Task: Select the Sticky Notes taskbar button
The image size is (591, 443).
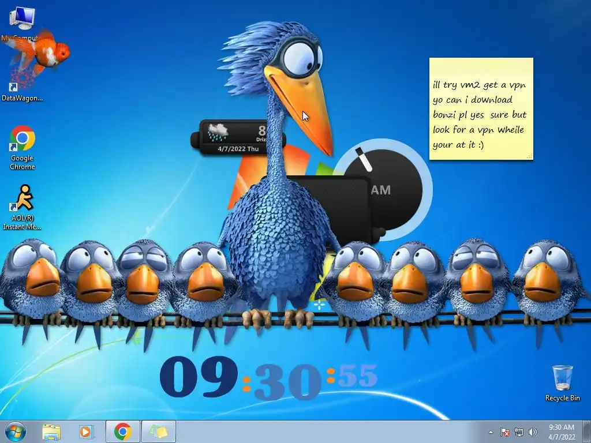Action: (x=159, y=431)
